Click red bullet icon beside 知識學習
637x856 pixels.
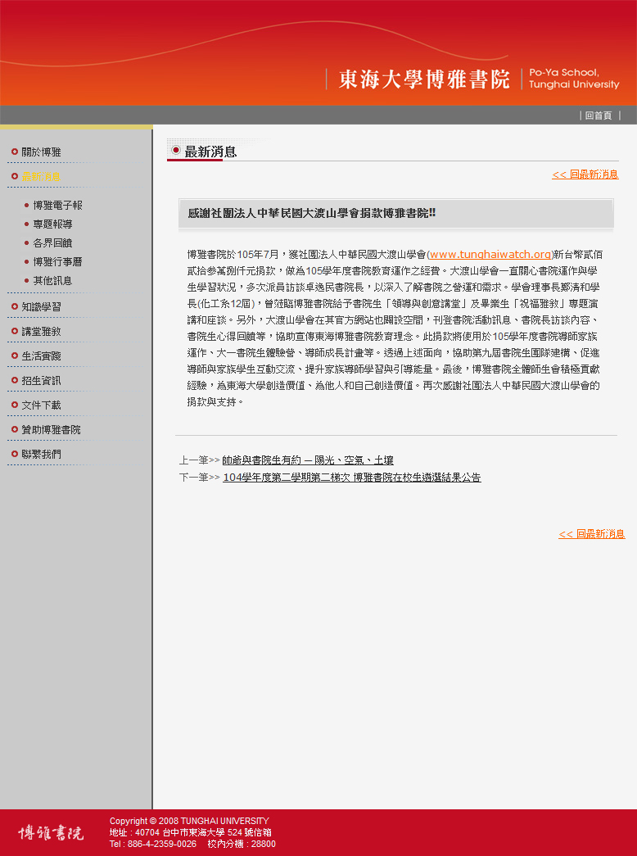[15, 306]
